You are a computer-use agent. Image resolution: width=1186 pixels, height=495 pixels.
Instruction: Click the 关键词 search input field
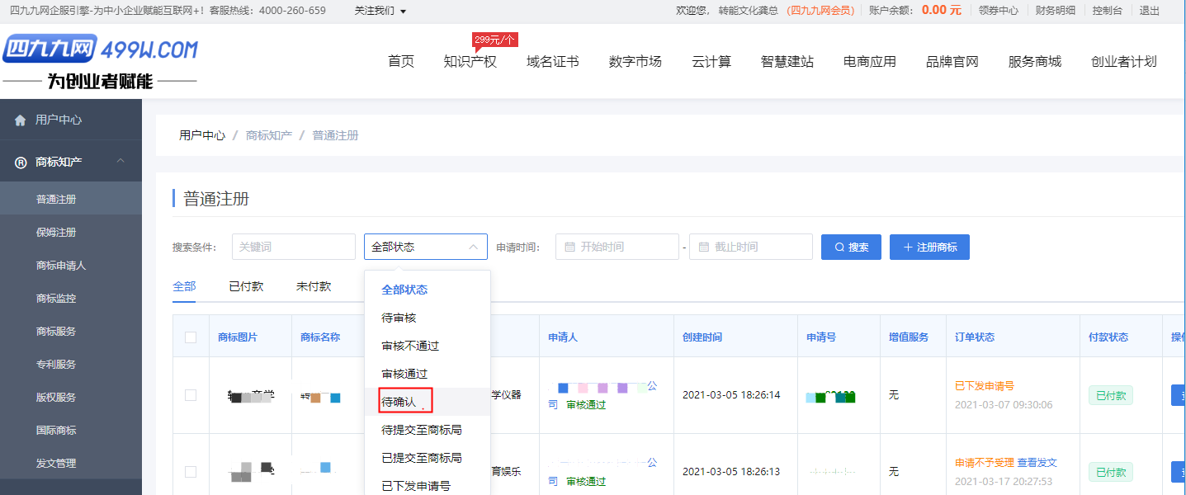[x=294, y=247]
